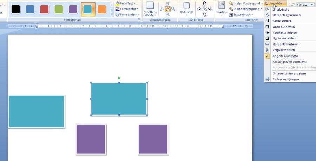Select the right purple square
This screenshot has height=161, width=316.
pos(153,140)
